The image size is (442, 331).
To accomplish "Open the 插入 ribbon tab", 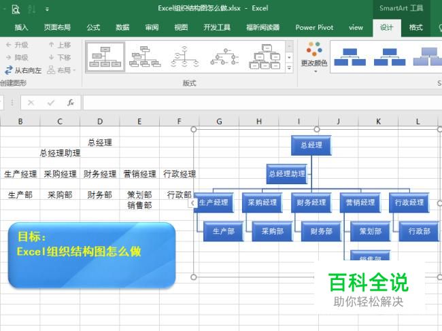I will [22, 27].
